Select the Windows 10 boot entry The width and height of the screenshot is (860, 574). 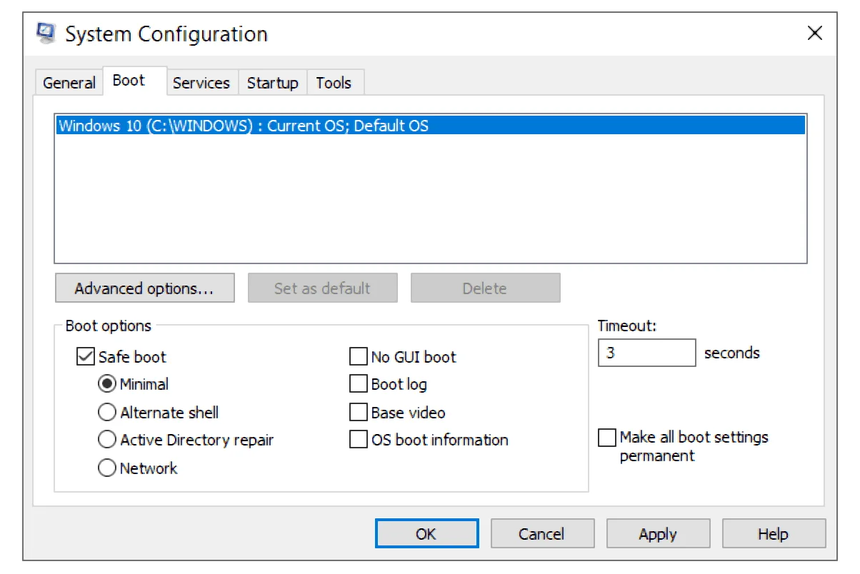tap(243, 126)
